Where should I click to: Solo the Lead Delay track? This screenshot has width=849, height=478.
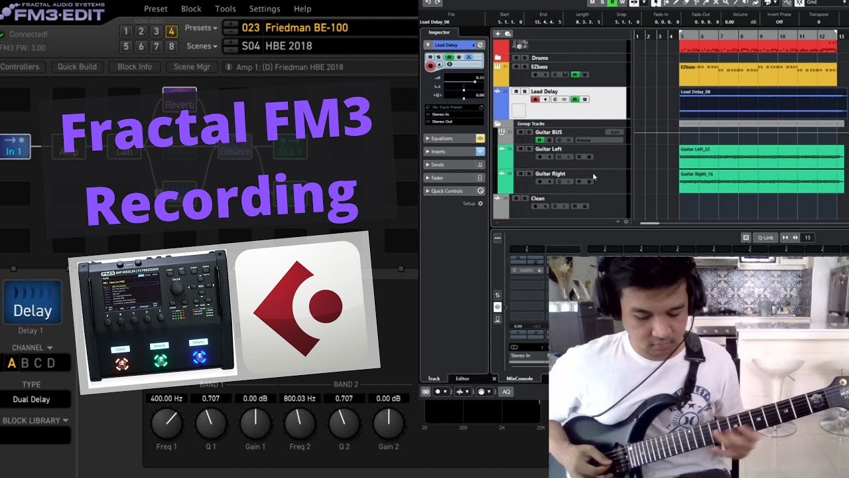pyautogui.click(x=524, y=91)
